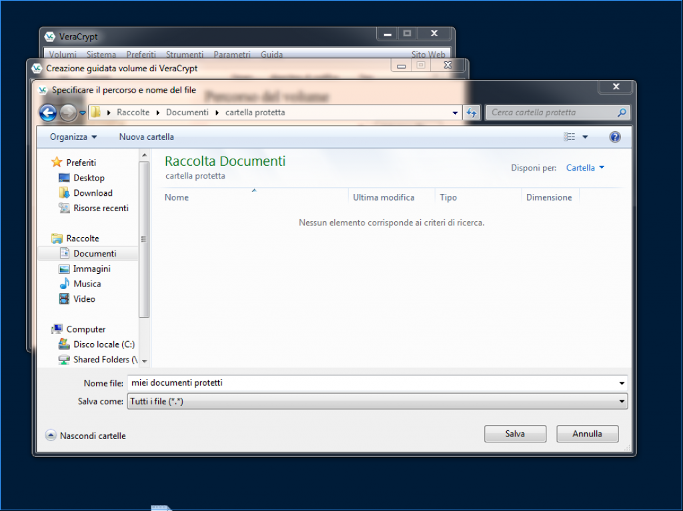Viewport: 683px width, 511px height.
Task: Click the Annulla button
Action: (587, 434)
